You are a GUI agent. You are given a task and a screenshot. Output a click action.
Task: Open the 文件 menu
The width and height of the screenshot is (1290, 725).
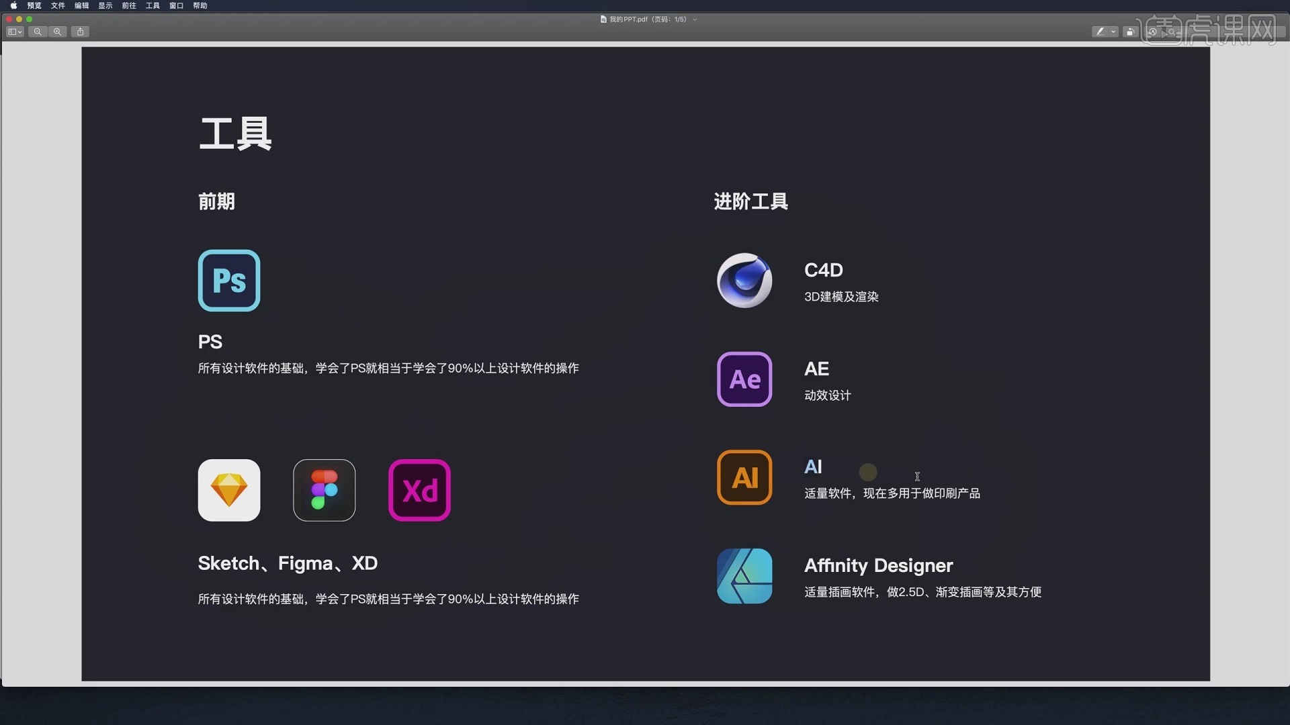[x=58, y=5]
